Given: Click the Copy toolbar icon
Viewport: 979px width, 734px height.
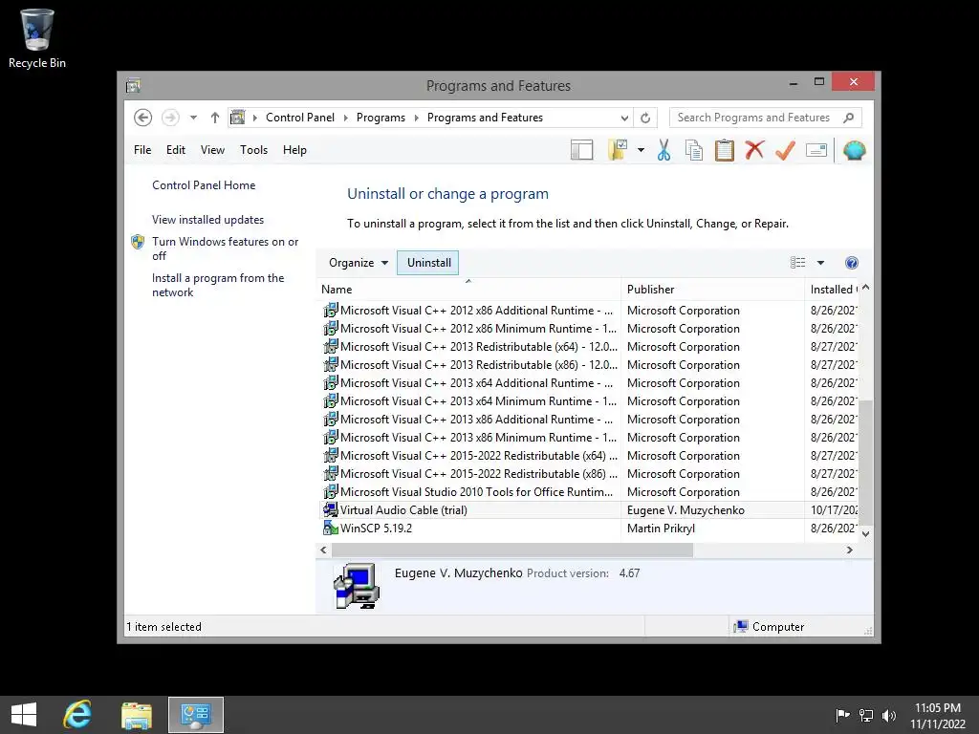Looking at the screenshot, I should (694, 150).
